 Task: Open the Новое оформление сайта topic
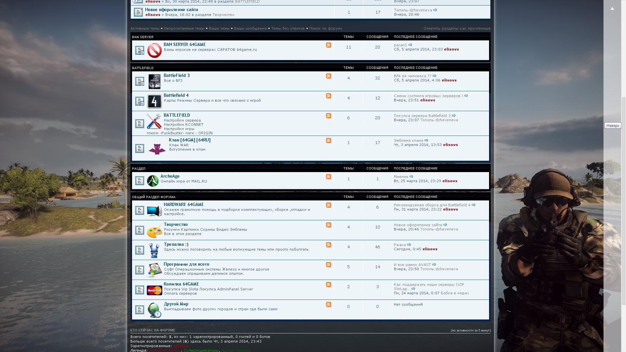pos(171,10)
